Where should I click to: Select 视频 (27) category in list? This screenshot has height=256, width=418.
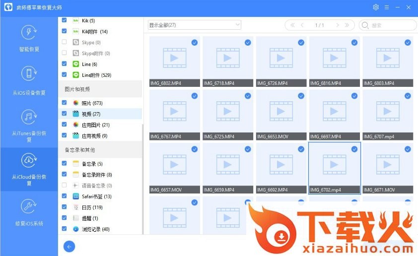pos(91,114)
